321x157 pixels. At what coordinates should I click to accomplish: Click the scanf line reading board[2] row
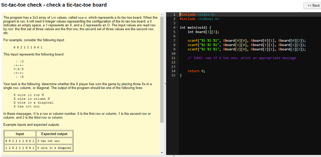tap(247, 49)
